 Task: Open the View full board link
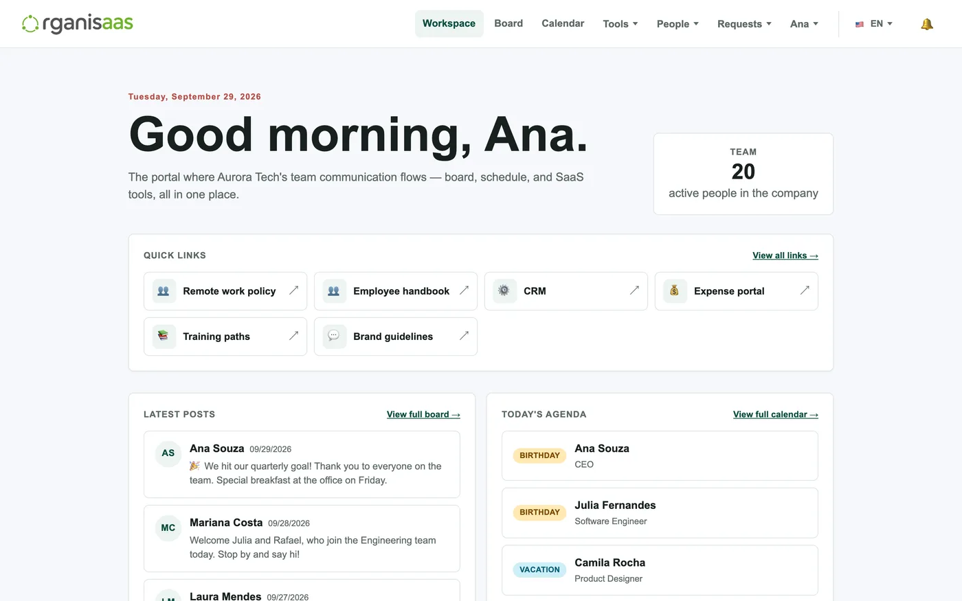coord(423,415)
